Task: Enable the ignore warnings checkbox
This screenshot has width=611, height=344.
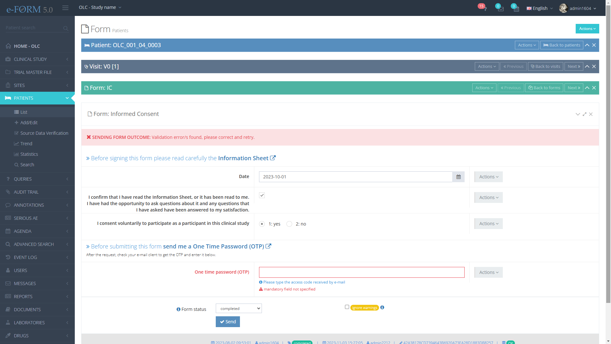Action: [347, 307]
